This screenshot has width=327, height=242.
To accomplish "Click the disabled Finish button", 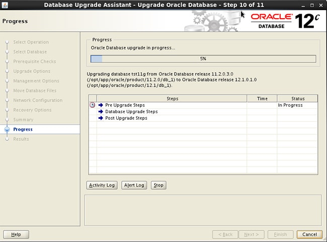I will 281,234.
